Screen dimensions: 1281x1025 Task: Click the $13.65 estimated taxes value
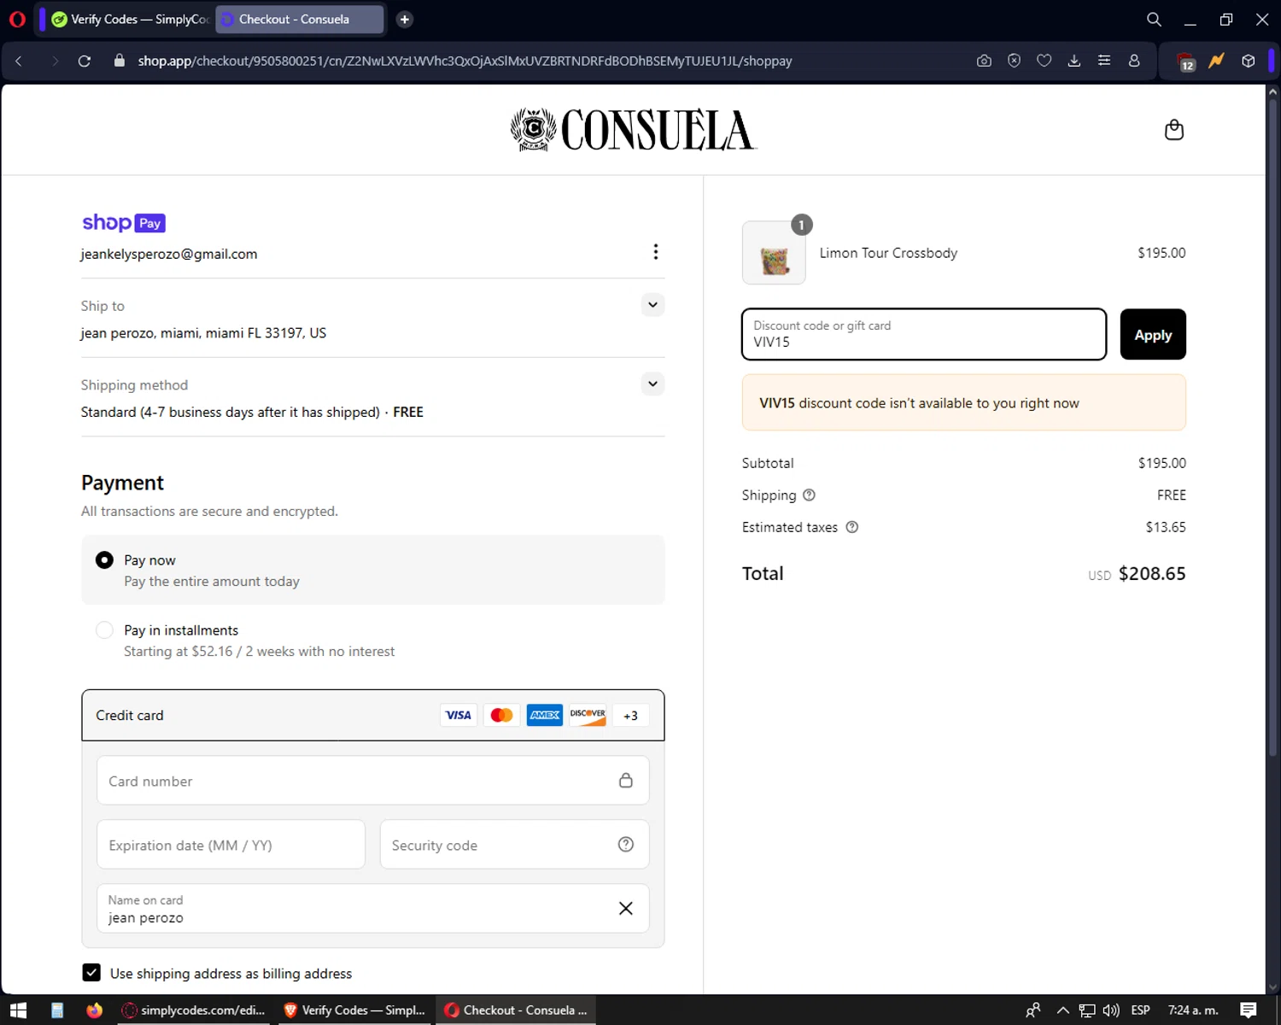coord(1166,527)
